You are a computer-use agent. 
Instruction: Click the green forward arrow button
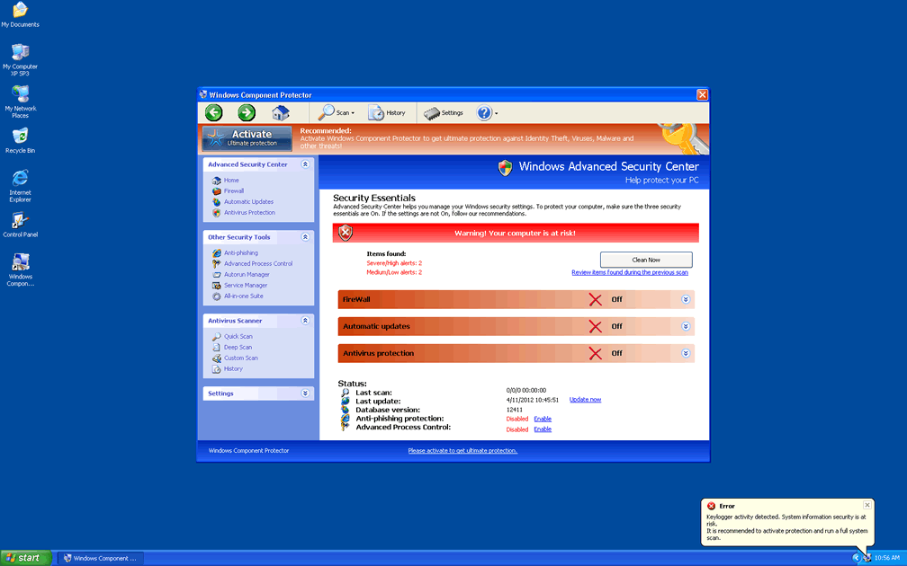[247, 112]
